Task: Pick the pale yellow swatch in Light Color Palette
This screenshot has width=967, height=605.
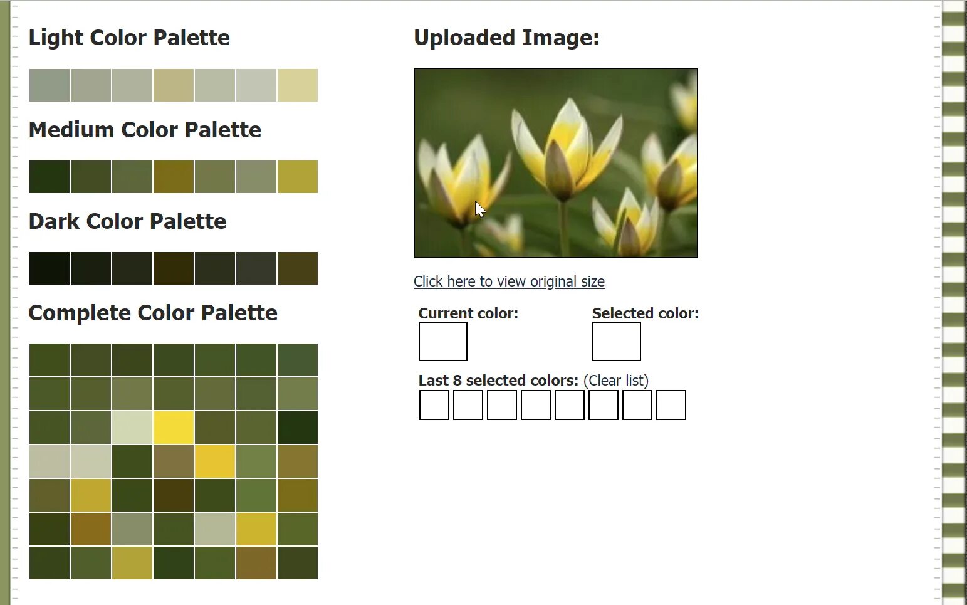Action: click(298, 85)
